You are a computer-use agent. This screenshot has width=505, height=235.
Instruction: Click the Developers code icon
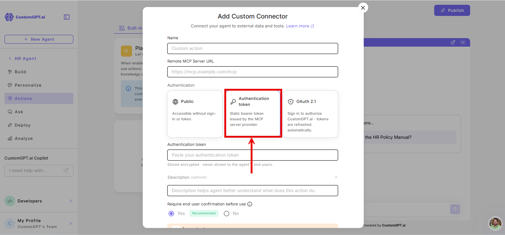coord(10,201)
